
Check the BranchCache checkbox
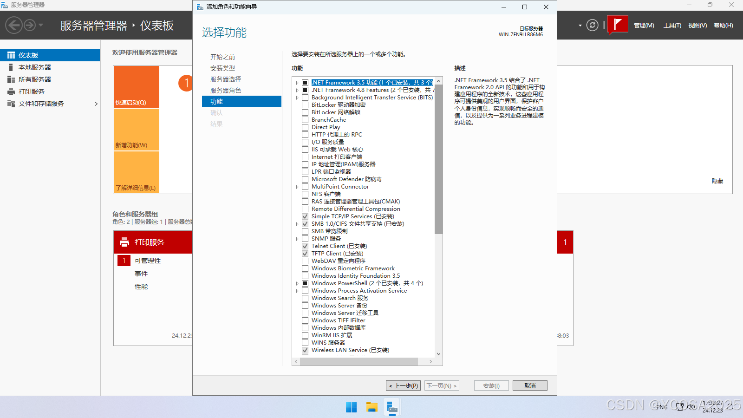pyautogui.click(x=305, y=120)
